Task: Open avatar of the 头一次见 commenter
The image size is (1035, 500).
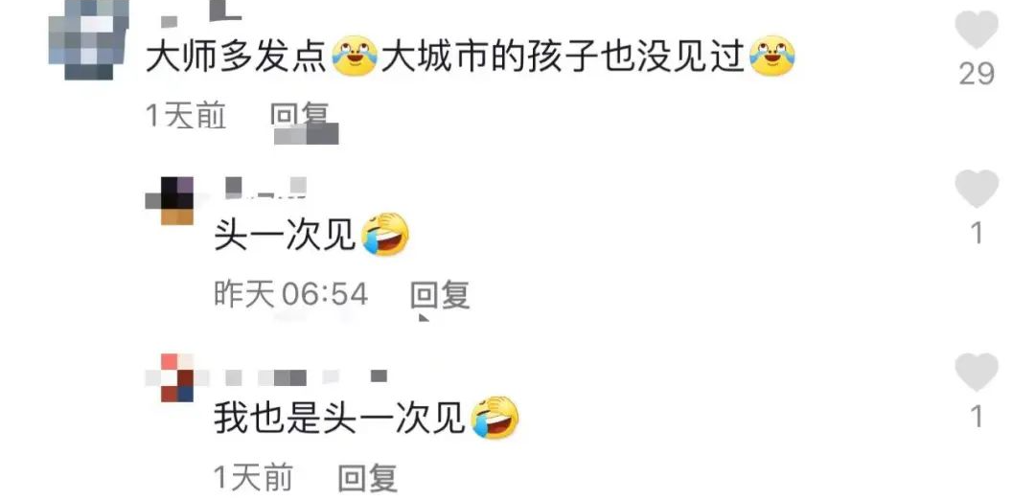Action: [x=170, y=200]
